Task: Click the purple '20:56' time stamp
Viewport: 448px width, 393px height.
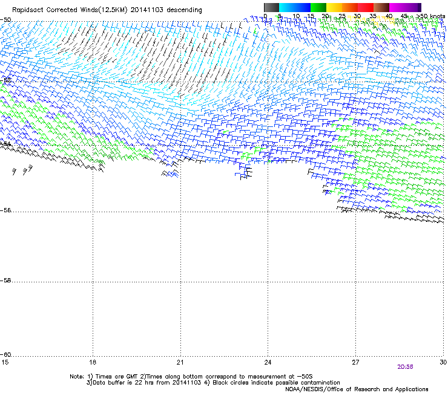Action: coord(405,367)
